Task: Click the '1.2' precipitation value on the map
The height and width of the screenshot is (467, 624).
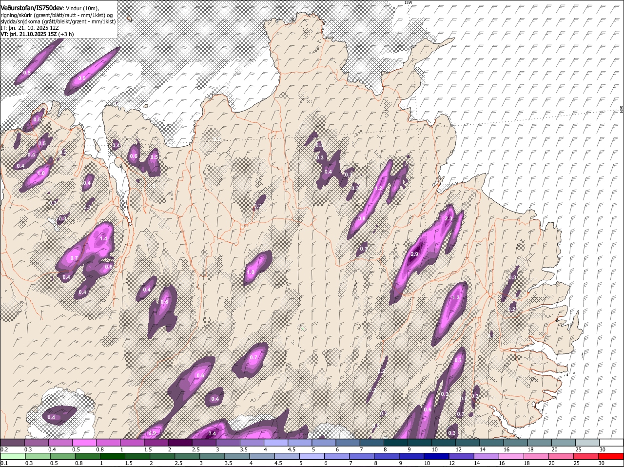Action: [378, 188]
